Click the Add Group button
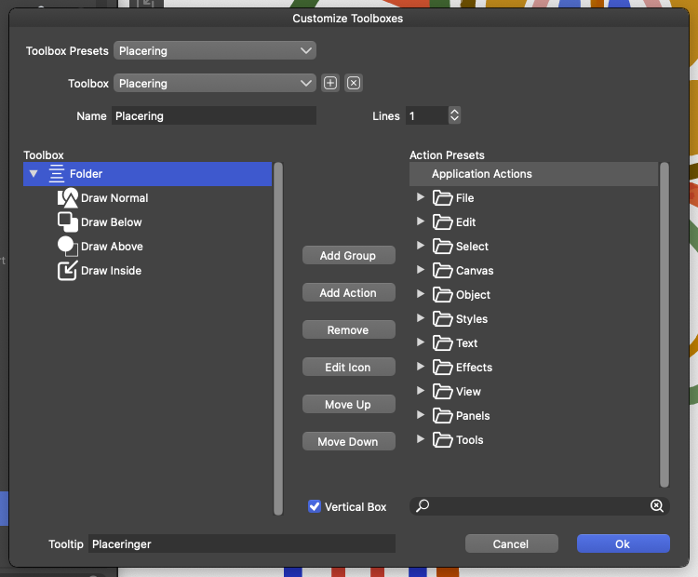698x577 pixels. 348,256
